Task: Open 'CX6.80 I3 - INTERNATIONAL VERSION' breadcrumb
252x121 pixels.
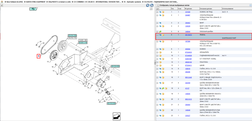Action: click(x=104, y=2)
